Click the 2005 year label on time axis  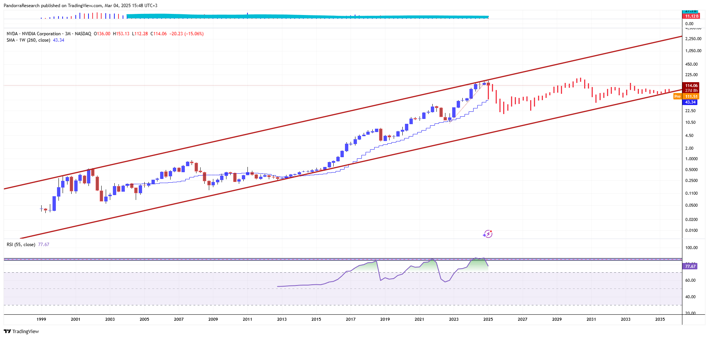144,319
